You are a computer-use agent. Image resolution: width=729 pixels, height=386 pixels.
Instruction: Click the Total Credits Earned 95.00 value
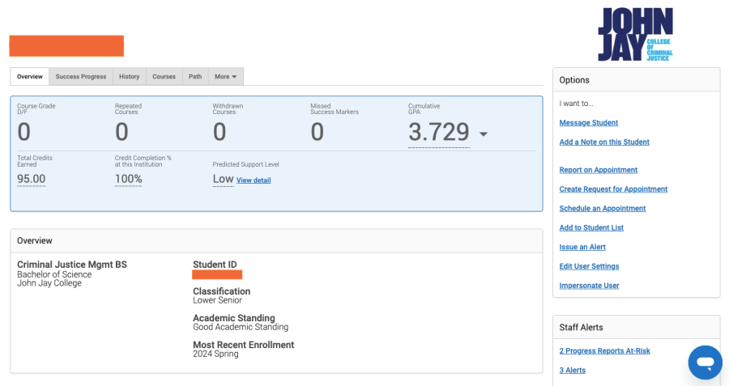point(32,179)
